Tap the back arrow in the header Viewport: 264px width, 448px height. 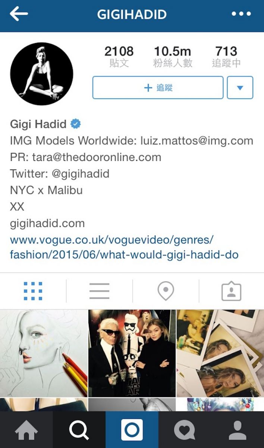tap(19, 14)
